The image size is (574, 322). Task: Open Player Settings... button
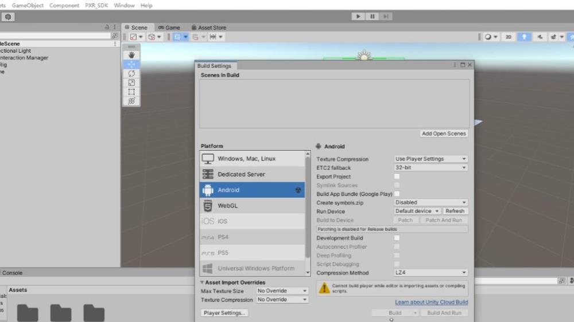tap(224, 313)
